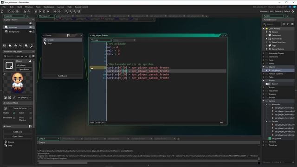
Task: Collapse the Movendo sprites subfolder
Action: pos(266,104)
